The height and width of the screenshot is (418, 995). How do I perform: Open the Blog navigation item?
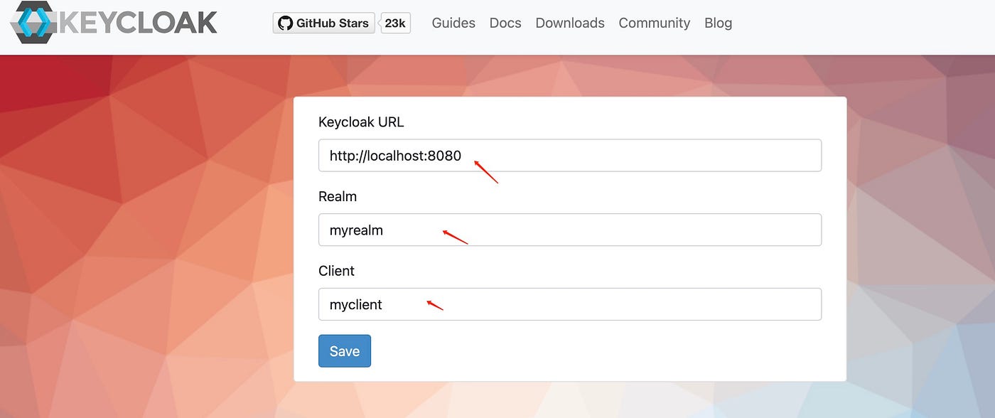pyautogui.click(x=718, y=23)
